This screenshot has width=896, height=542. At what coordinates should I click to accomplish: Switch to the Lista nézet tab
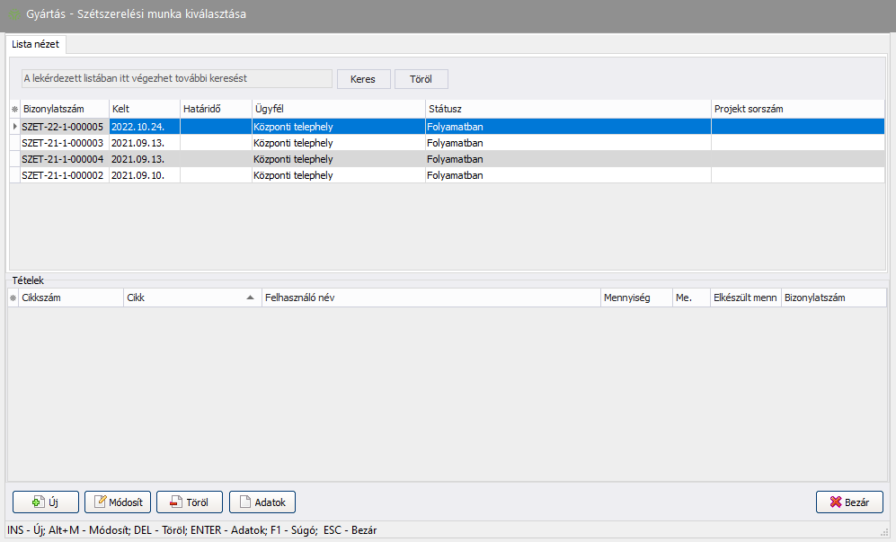[36, 43]
